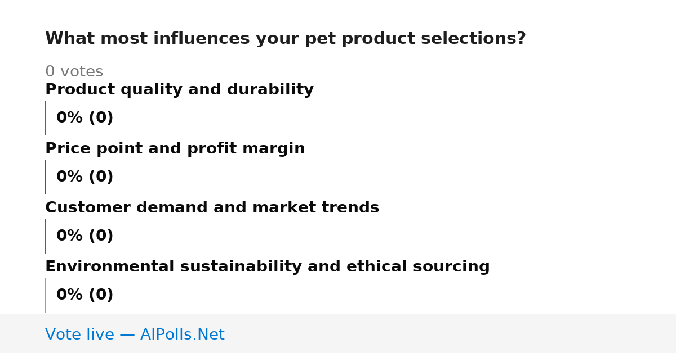Select the Product quality and durability option
This screenshot has height=353, width=676.
(179, 90)
